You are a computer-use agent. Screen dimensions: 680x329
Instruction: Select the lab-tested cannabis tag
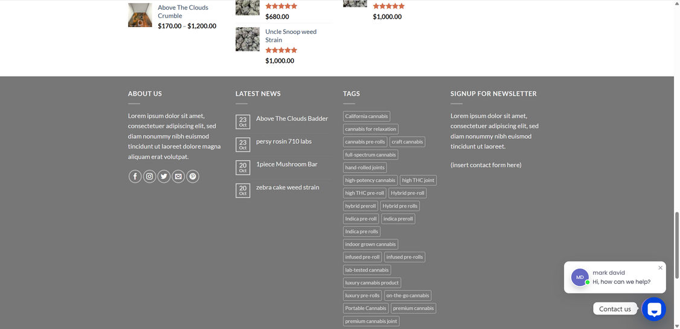pyautogui.click(x=367, y=270)
